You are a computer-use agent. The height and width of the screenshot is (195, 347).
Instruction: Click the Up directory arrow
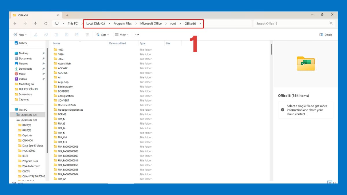click(35, 24)
